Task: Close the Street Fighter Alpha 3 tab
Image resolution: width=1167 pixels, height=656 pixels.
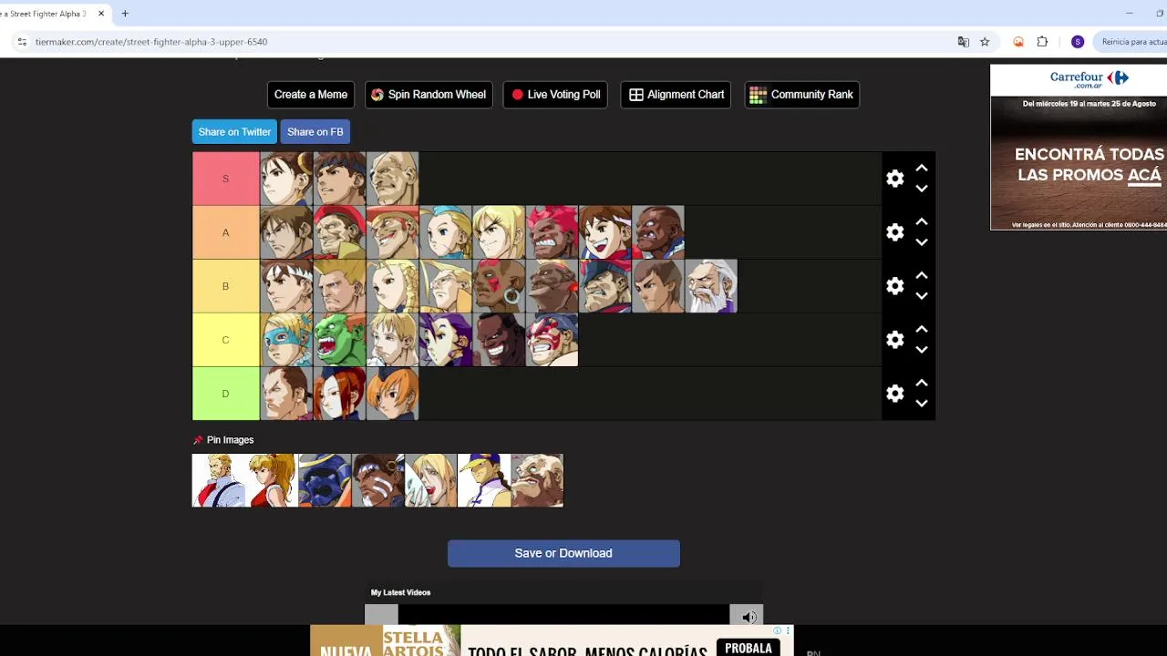Action: point(101,14)
